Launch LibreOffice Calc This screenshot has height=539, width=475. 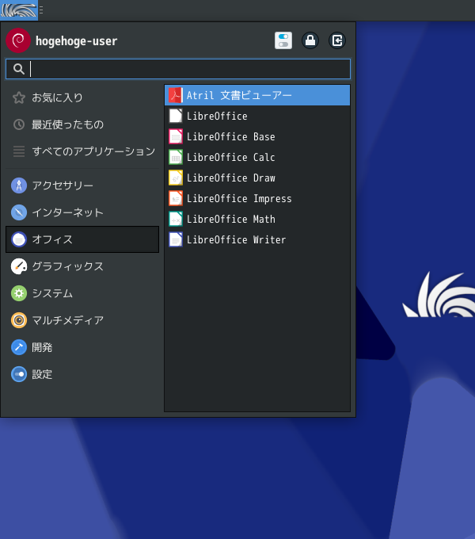click(257, 157)
